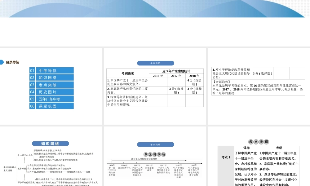The image size is (310, 186).
Task: Select the 考纲 column header
Action: click(x=279, y=148)
